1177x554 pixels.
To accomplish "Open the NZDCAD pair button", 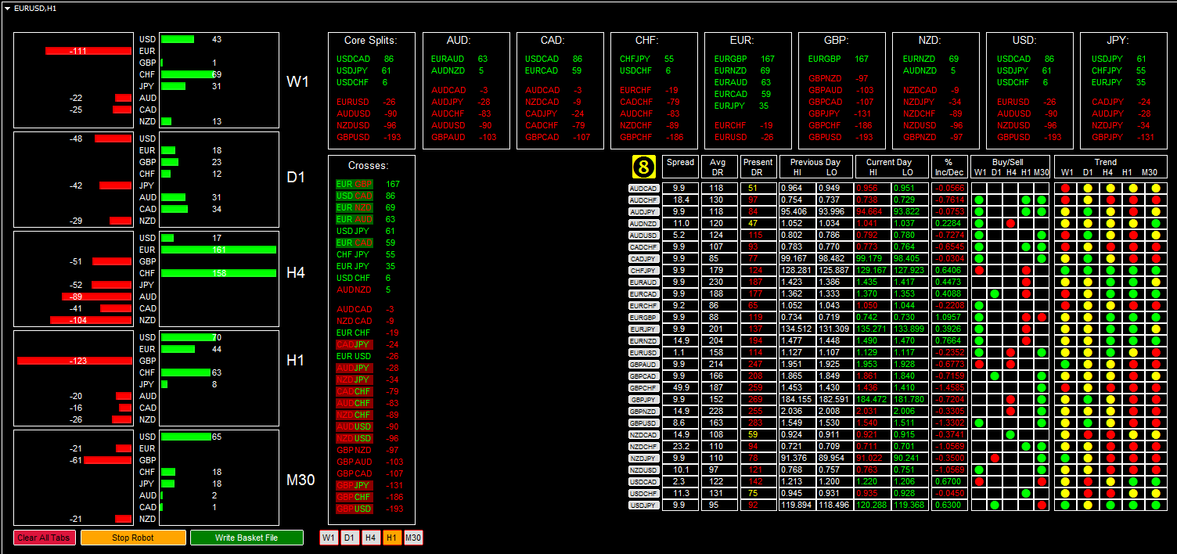I will point(643,435).
